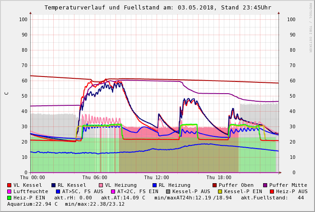Click the purple Puffer Mitte swatch
Viewport: 315px width, 212px height.
[265, 185]
